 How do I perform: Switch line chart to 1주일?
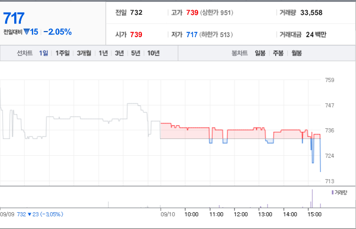tap(63, 53)
